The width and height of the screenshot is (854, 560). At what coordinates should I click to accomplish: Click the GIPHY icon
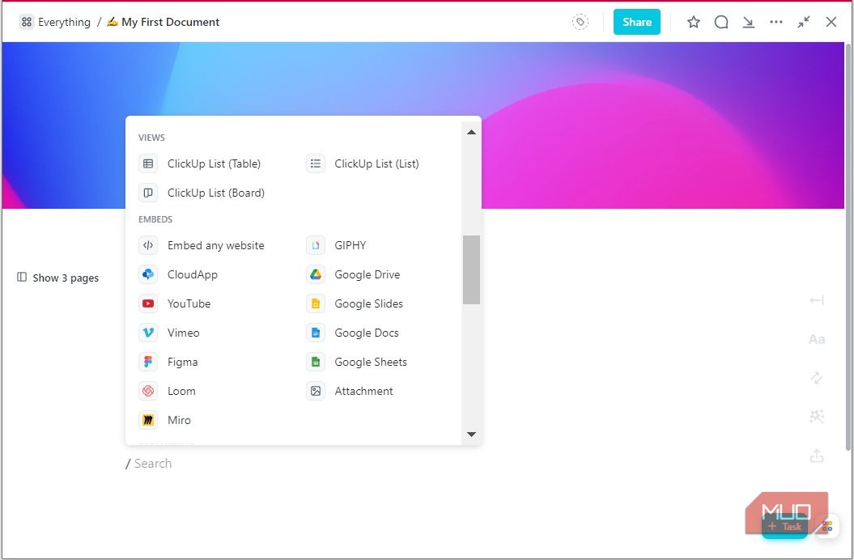[316, 245]
